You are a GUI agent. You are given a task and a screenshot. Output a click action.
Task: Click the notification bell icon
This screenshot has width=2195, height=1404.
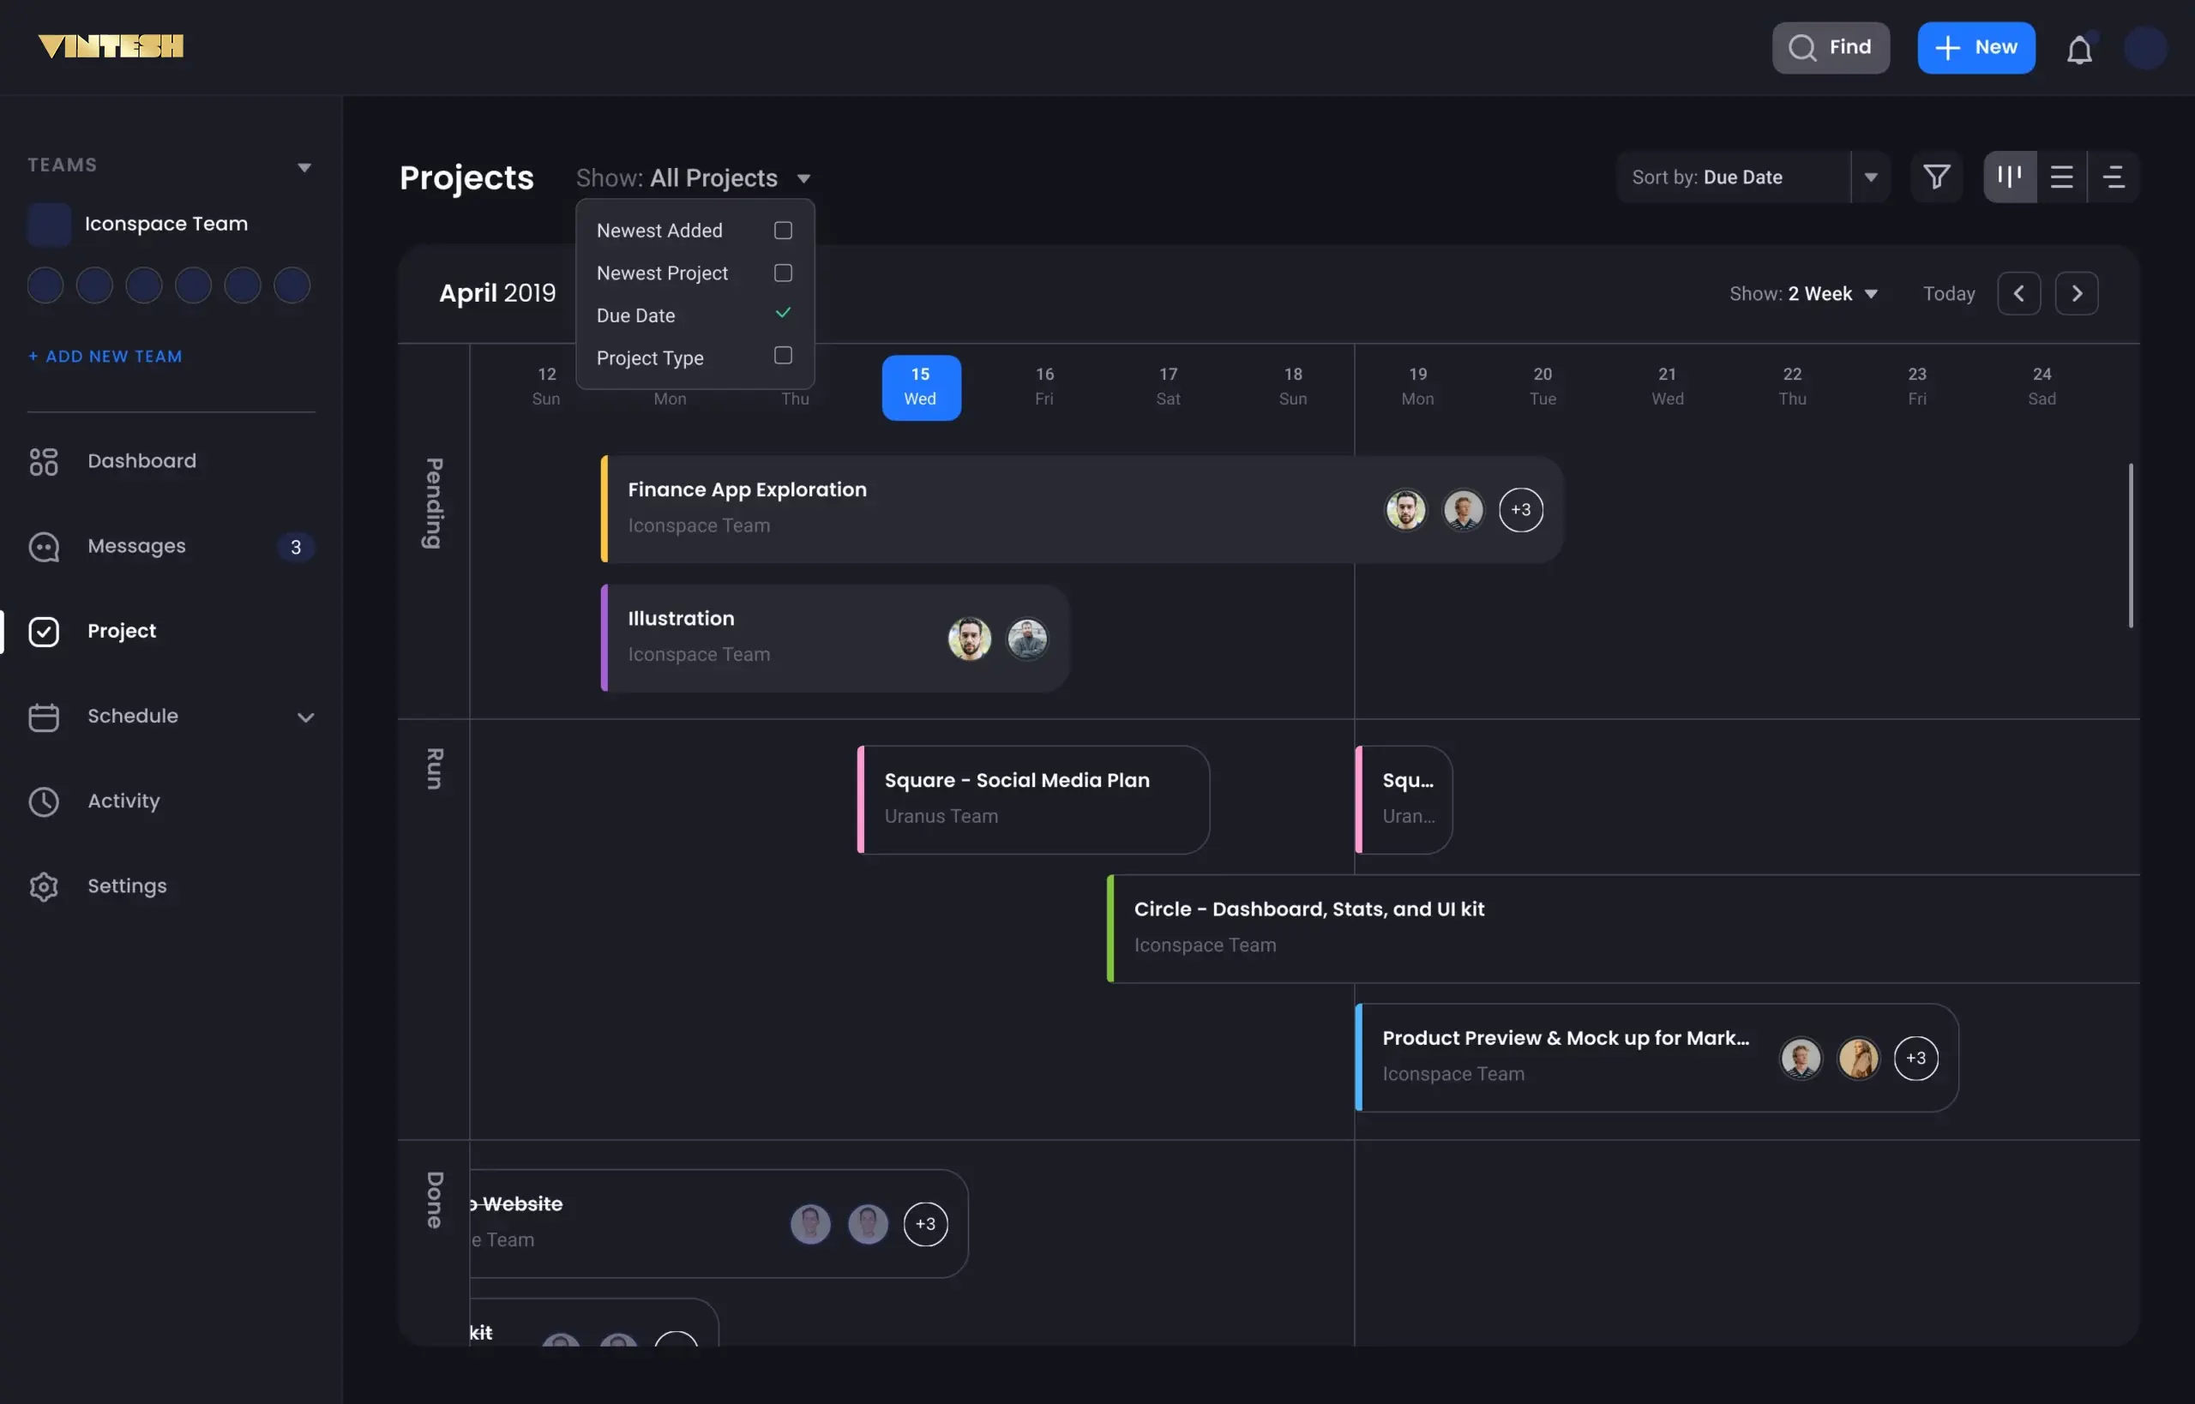[2078, 49]
